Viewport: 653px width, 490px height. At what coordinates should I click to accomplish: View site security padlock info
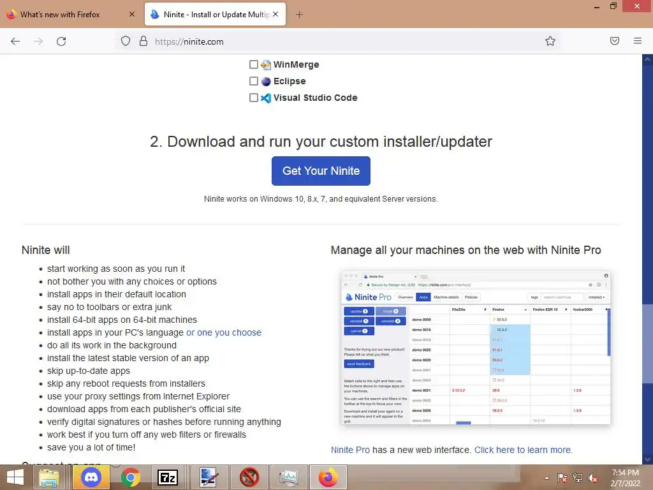click(x=143, y=41)
